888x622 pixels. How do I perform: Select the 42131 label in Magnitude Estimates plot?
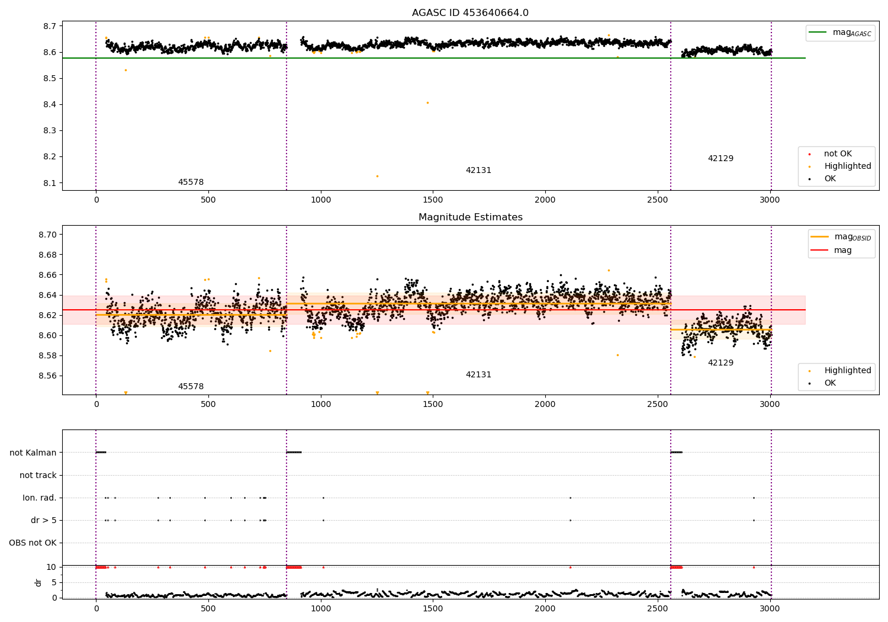point(478,375)
